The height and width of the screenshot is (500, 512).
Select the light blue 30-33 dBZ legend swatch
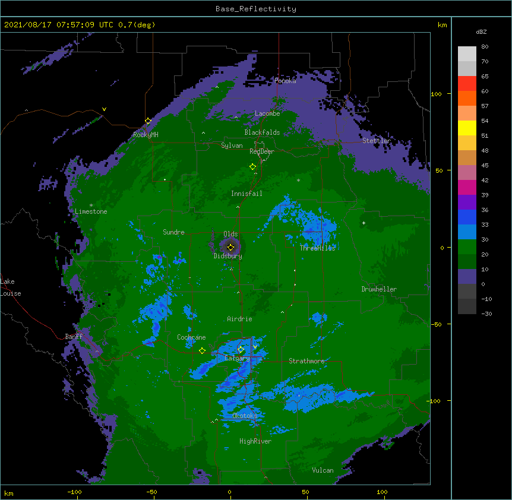pos(467,232)
